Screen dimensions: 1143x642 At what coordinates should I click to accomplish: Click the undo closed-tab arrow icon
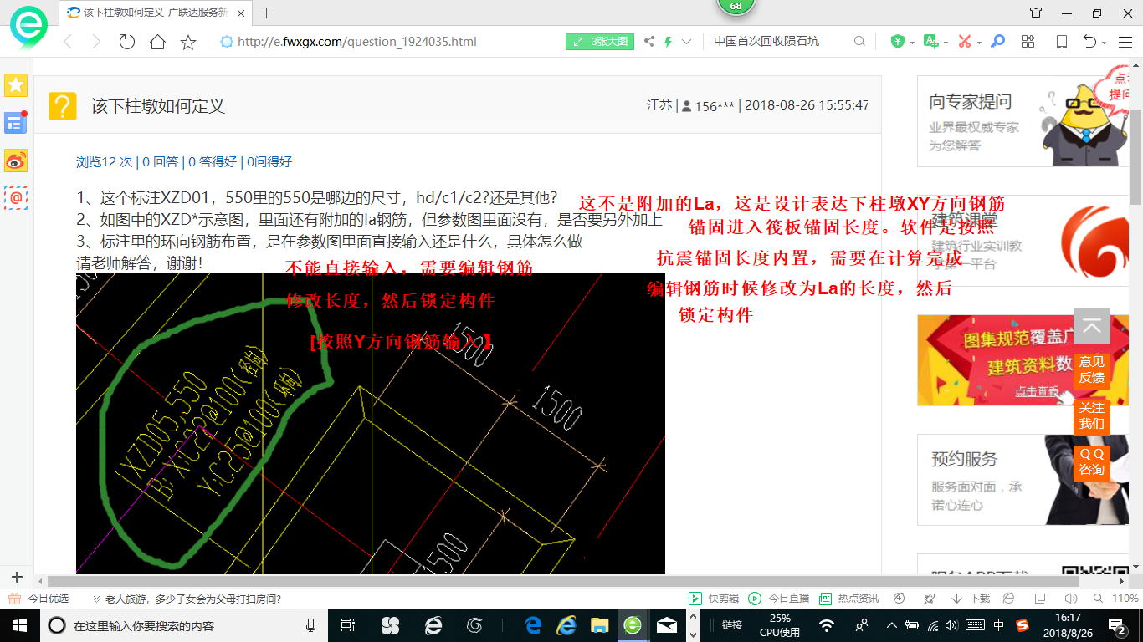(1089, 42)
